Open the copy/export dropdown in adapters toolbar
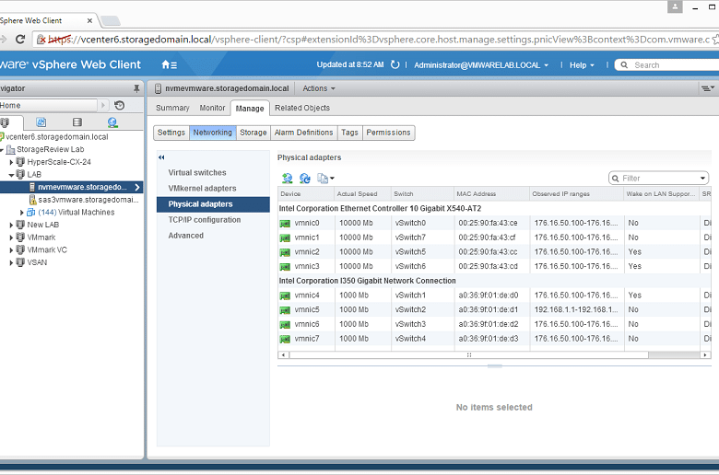Image resolution: width=719 pixels, height=475 pixels. click(325, 179)
